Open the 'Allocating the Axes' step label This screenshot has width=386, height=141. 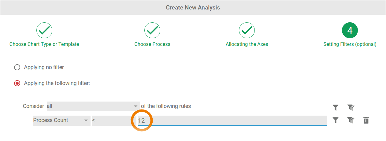[x=247, y=44]
